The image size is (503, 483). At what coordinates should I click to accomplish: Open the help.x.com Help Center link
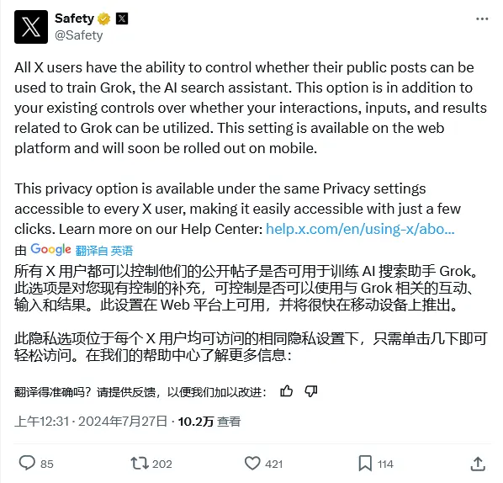360,229
